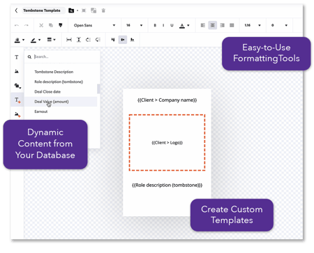
Task: Redo the last action
Action: click(27, 25)
